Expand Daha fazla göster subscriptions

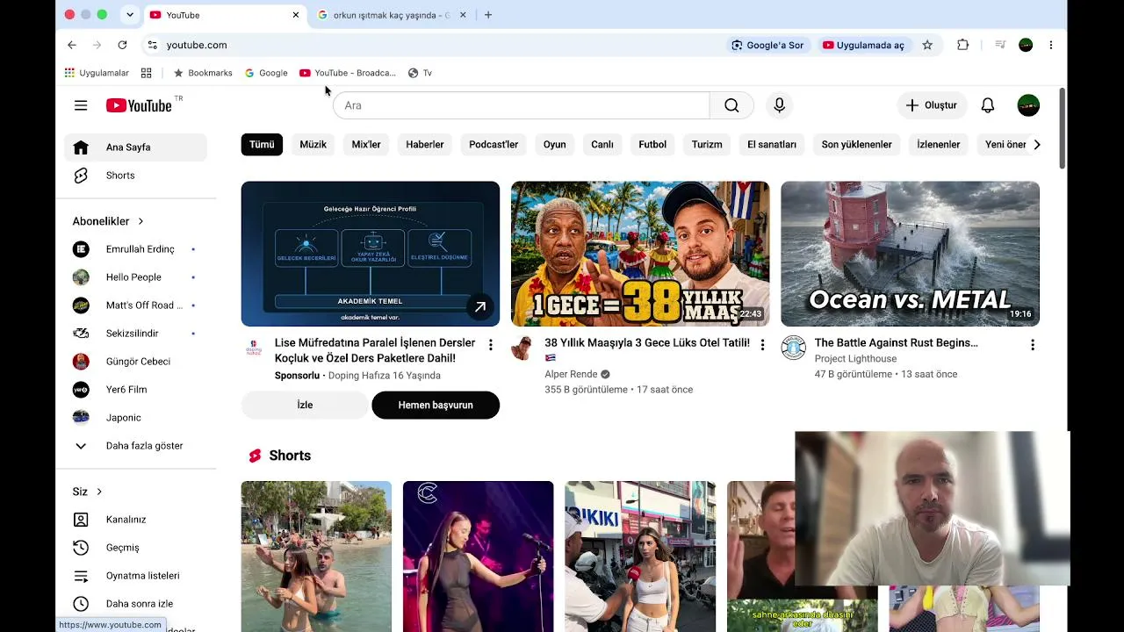click(x=135, y=446)
